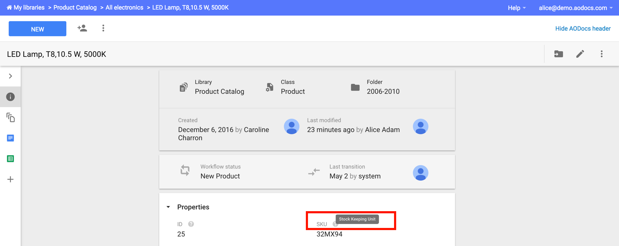
Task: Select the info sidebar icon
Action: [x=10, y=97]
